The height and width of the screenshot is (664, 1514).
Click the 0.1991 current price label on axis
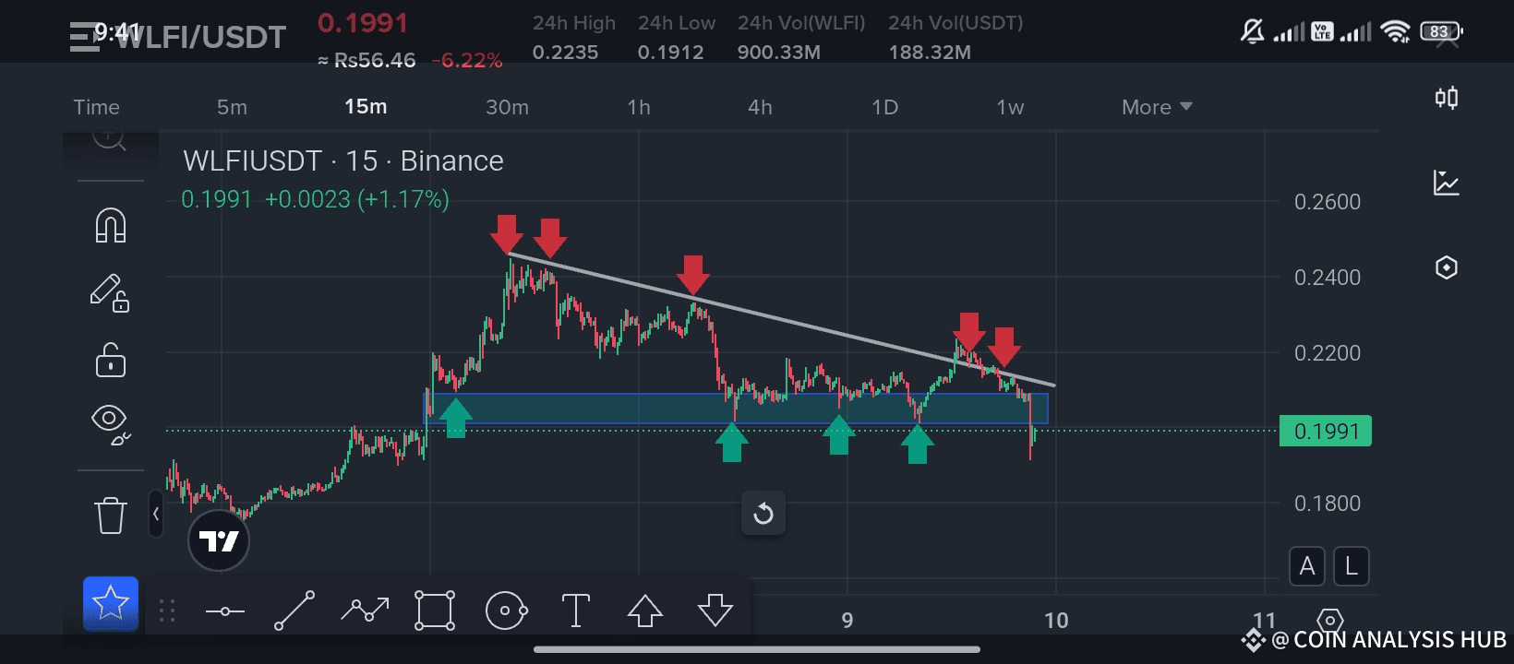1326,431
